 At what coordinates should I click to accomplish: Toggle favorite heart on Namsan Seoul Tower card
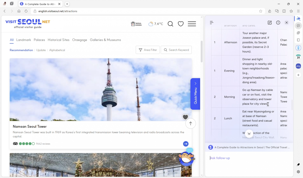(185, 117)
